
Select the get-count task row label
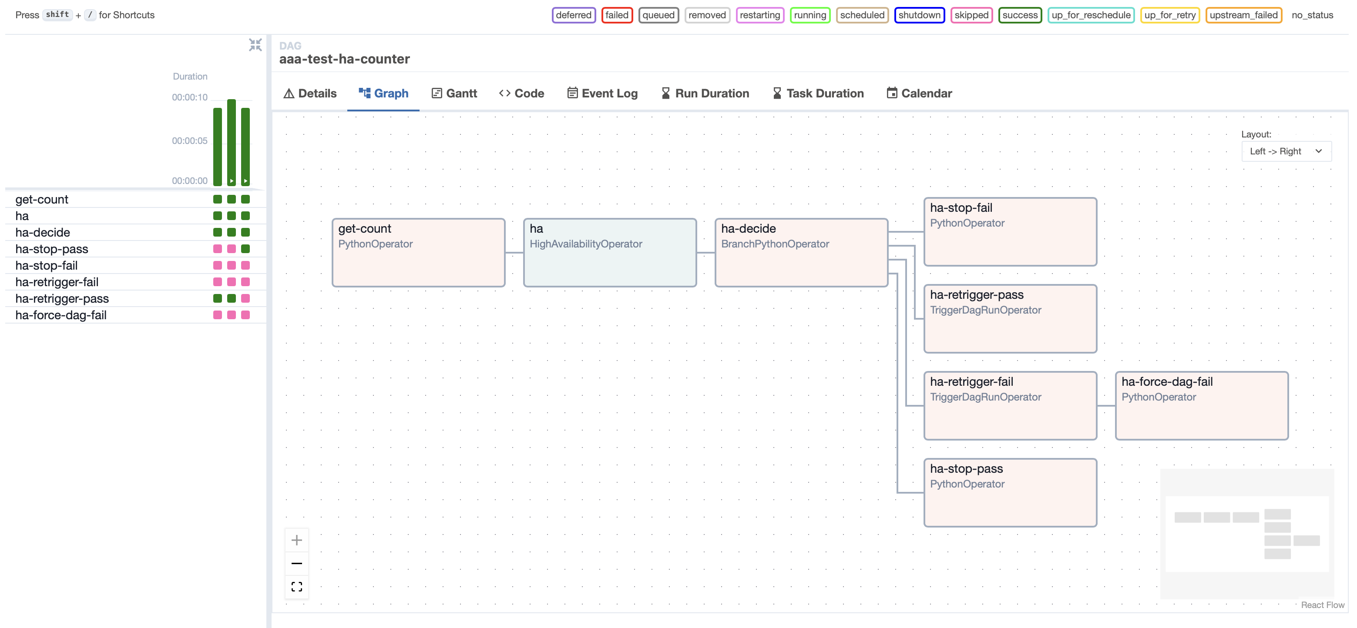[x=42, y=200]
